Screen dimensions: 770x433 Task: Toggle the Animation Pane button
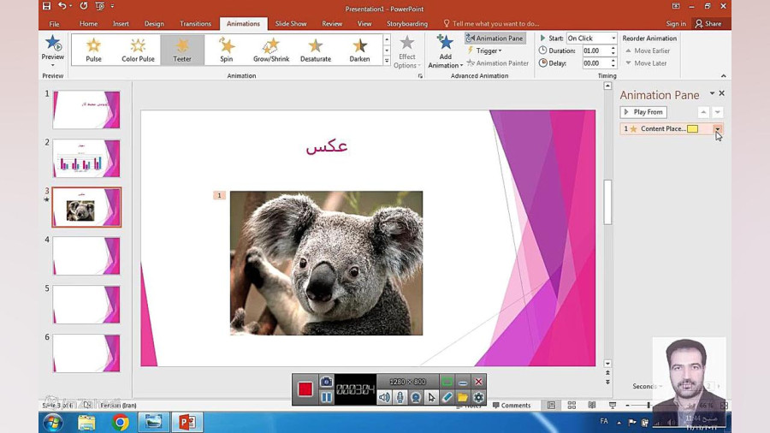pos(494,39)
